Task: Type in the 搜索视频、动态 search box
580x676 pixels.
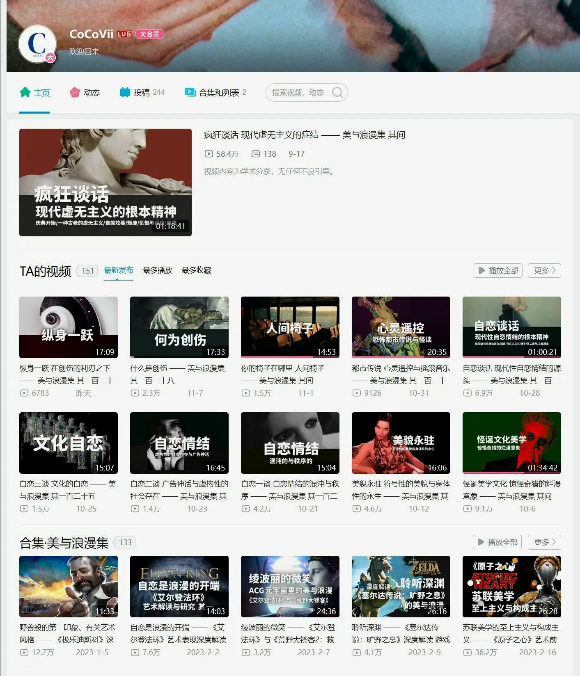Action: click(298, 93)
